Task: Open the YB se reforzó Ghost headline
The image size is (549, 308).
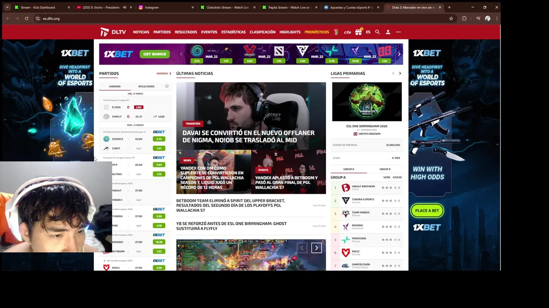Action: pos(232,226)
